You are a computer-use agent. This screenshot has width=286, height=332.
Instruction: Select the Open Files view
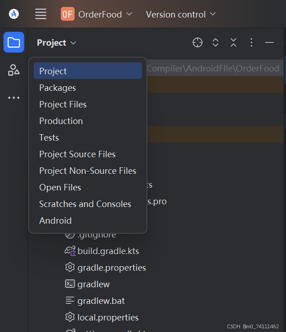point(88,187)
